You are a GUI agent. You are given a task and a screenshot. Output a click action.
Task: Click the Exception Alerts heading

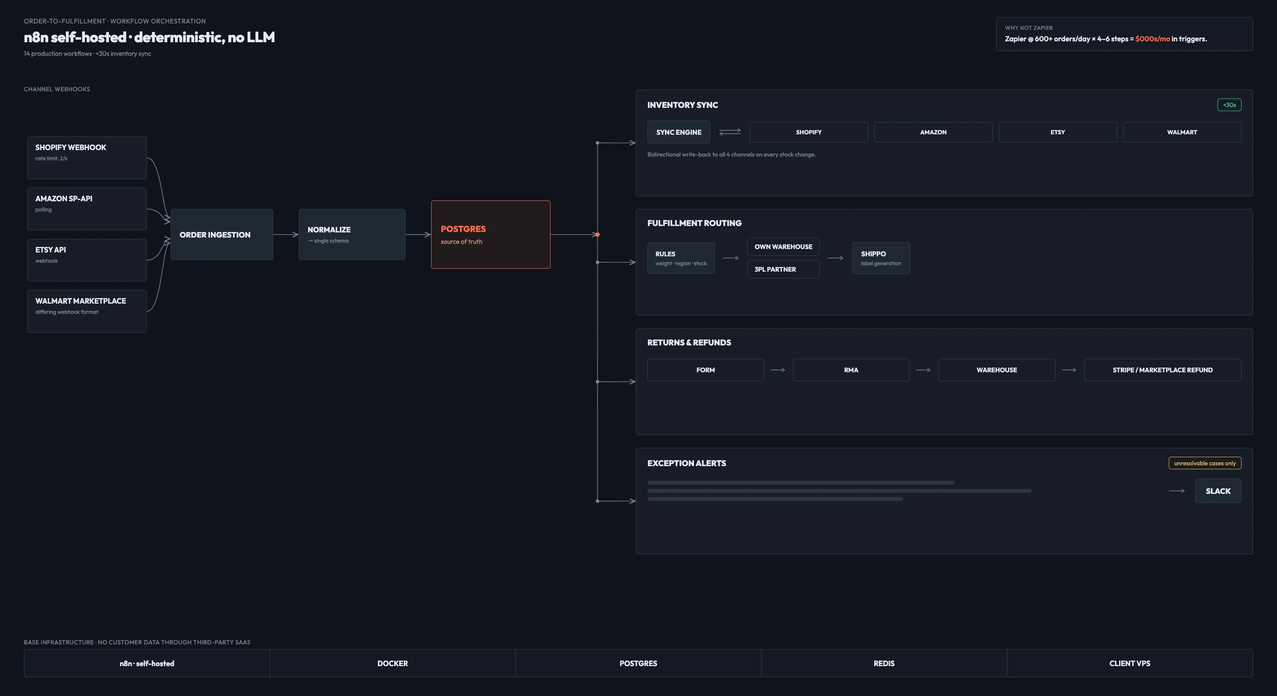686,463
